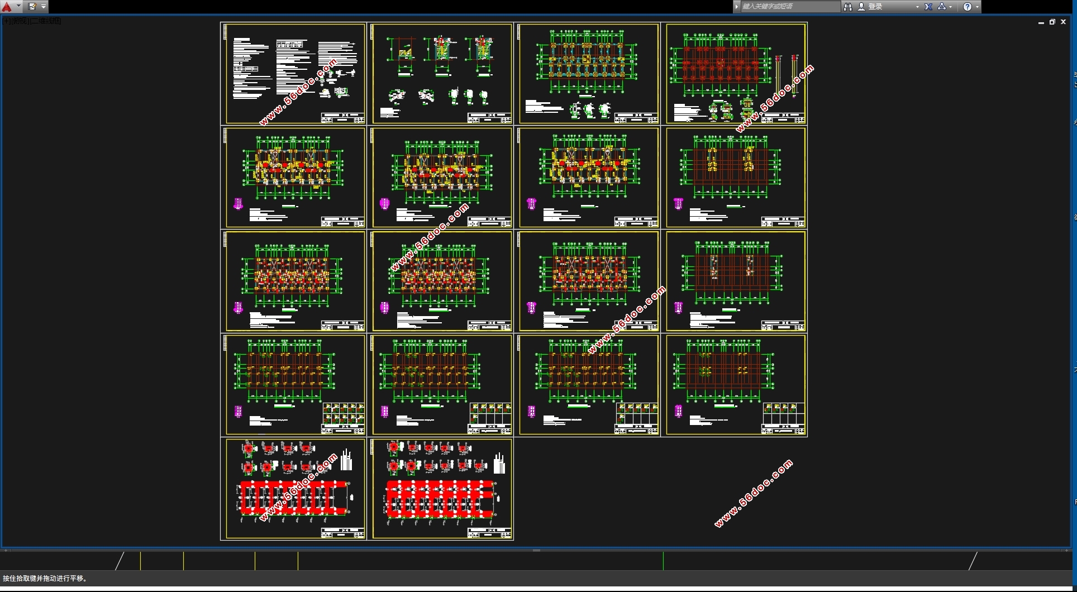Viewport: 1077px width, 592px height.
Task: Restore the drawing window size
Action: pos(1052,22)
